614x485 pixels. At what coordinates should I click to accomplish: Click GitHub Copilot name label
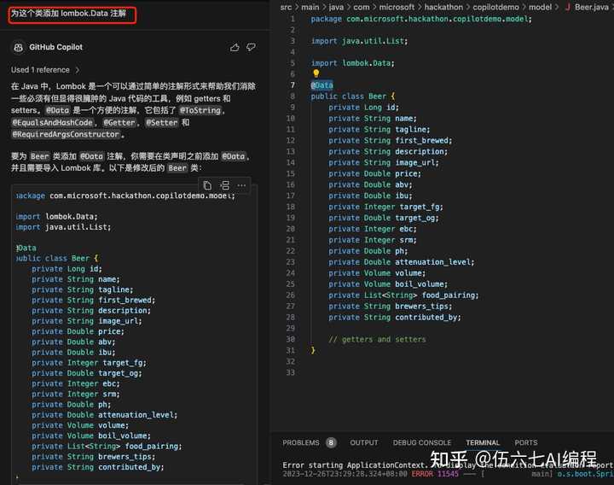(55, 47)
